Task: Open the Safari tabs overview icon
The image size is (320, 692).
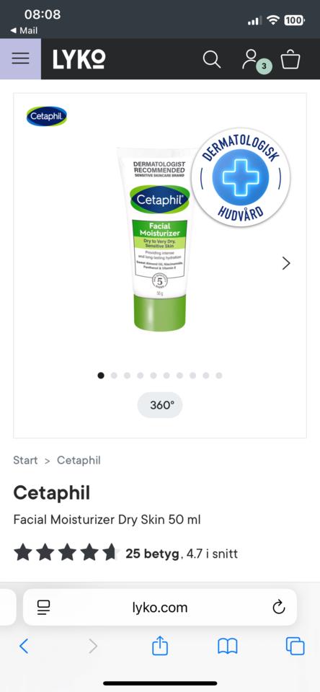Action: 295,646
